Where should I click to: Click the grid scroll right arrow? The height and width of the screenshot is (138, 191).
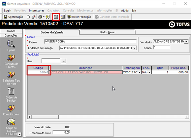[x=187, y=117]
